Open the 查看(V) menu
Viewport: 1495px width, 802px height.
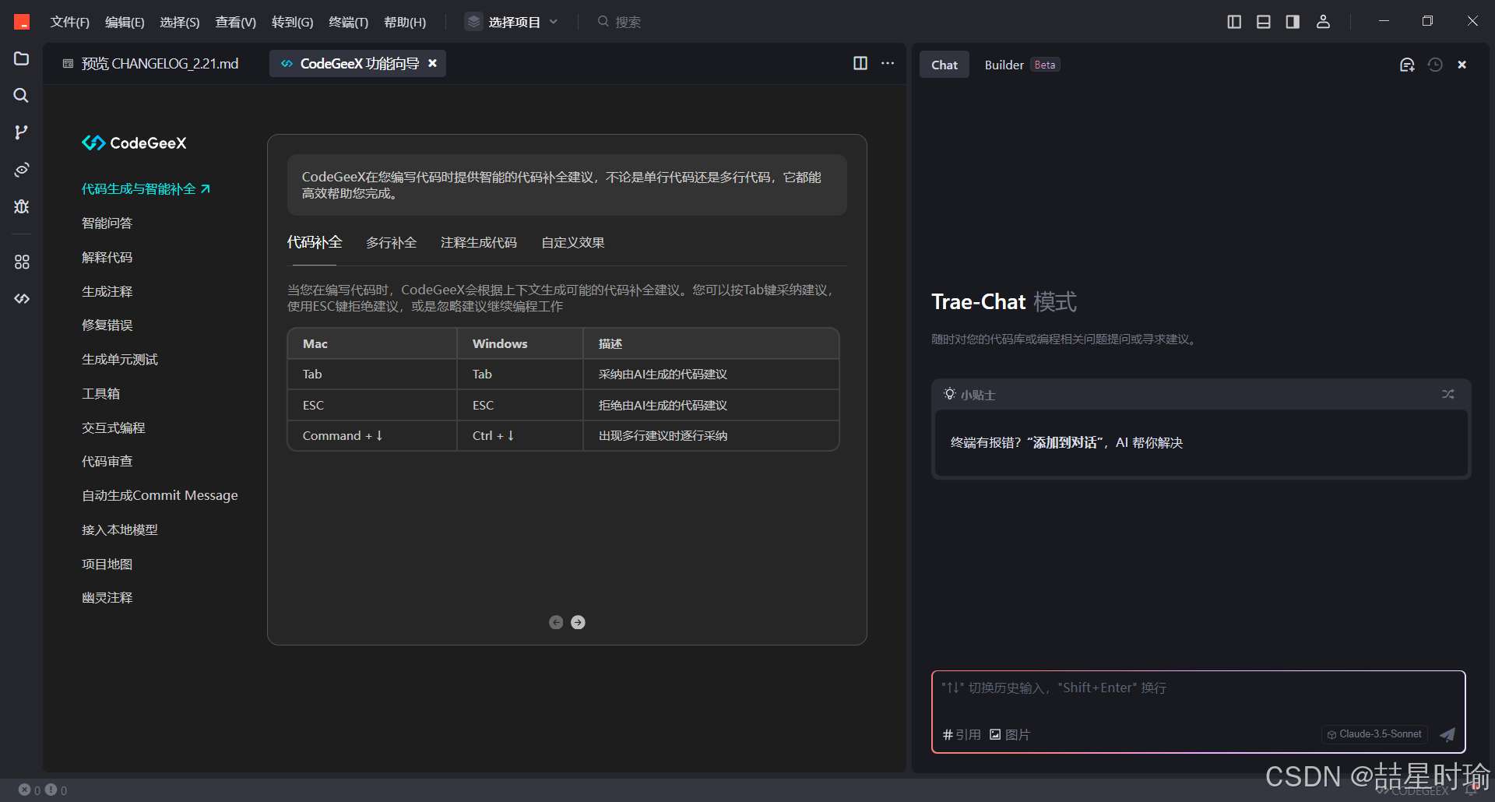click(x=236, y=22)
